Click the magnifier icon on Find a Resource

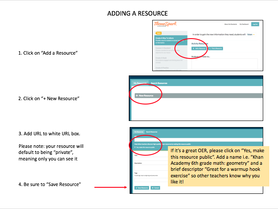click(210, 49)
